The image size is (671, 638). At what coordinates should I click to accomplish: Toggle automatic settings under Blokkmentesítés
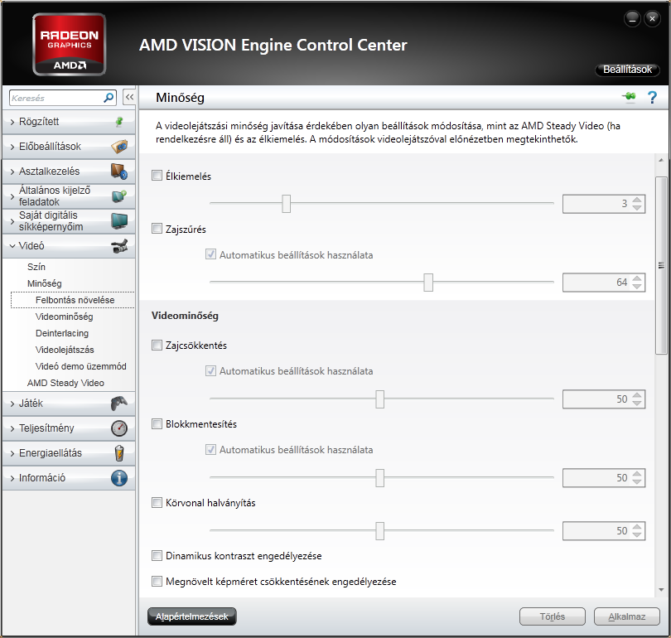(x=210, y=449)
